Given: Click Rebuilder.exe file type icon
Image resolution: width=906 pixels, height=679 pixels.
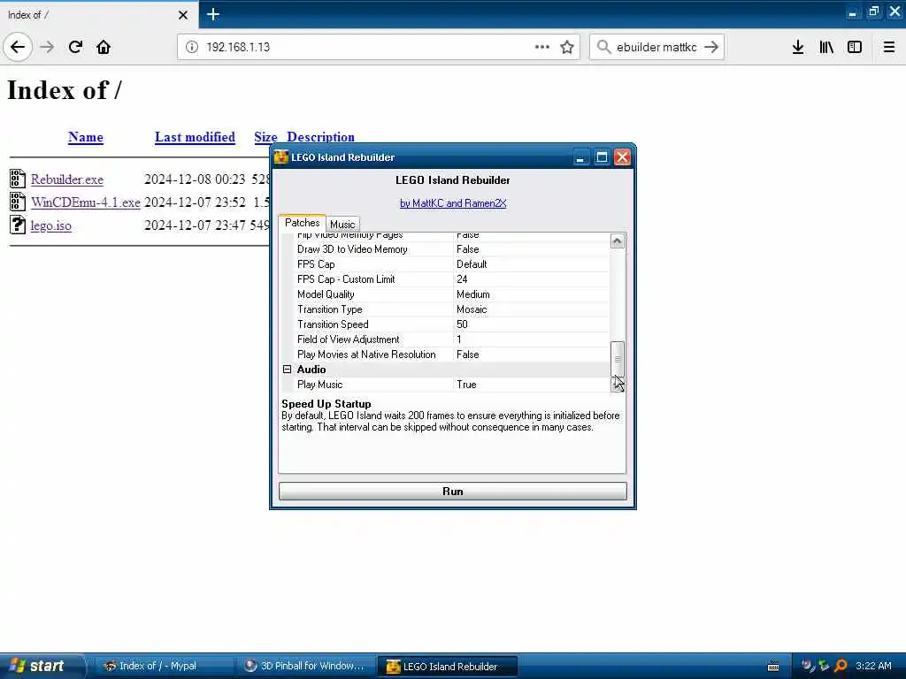Looking at the screenshot, I should point(18,179).
